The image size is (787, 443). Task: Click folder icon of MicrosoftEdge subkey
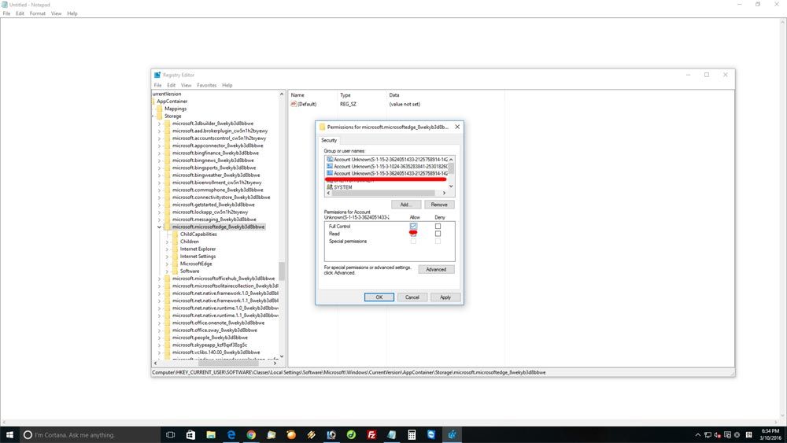coord(176,264)
